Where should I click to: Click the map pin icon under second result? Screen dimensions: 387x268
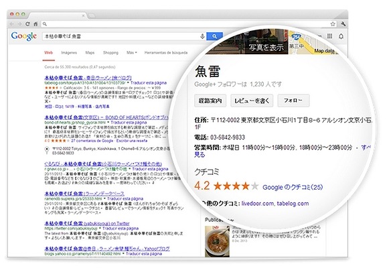pyautogui.click(x=47, y=150)
